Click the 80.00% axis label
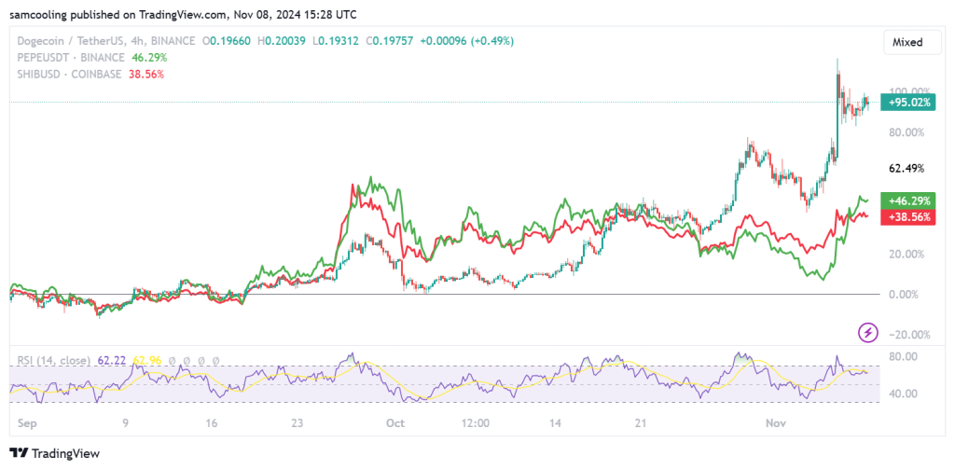This screenshot has width=955, height=470. pyautogui.click(x=907, y=132)
